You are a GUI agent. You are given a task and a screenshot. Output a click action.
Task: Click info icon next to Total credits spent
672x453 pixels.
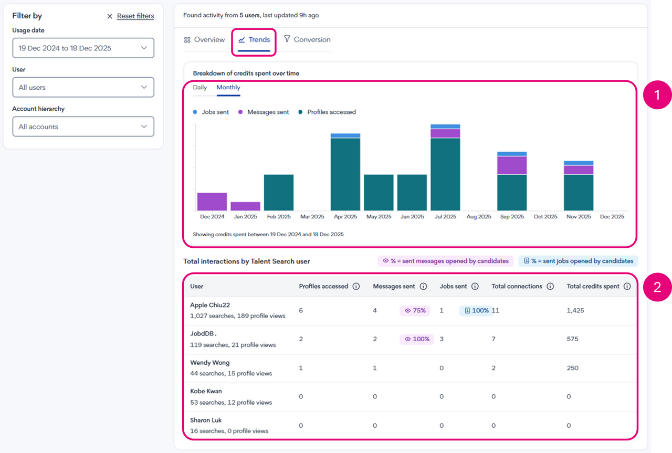pos(627,287)
